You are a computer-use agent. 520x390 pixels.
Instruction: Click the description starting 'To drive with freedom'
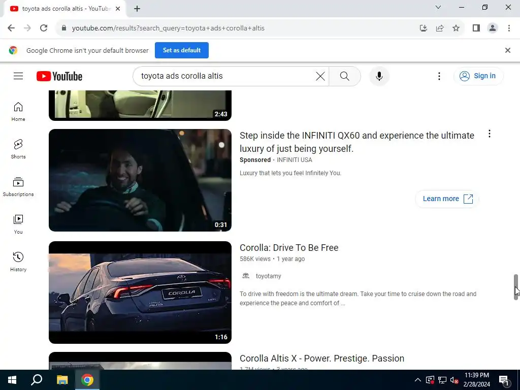click(358, 299)
